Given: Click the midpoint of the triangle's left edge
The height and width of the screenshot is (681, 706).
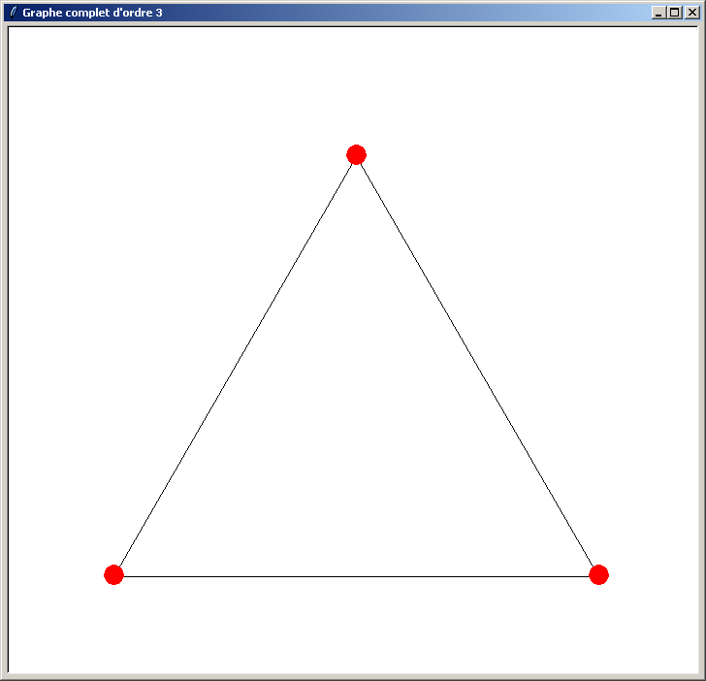Looking at the screenshot, I should [235, 365].
